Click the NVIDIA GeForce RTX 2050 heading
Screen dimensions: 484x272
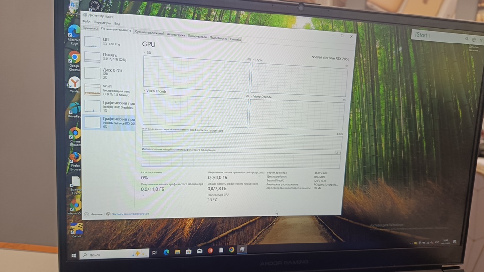coord(330,58)
